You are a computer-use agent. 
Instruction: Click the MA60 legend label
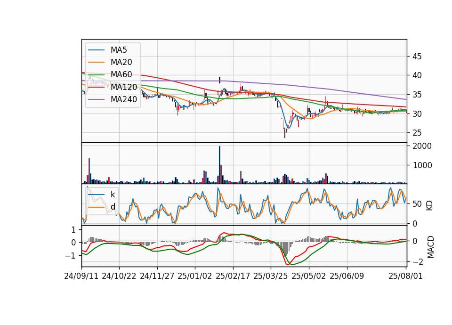pyautogui.click(x=121, y=75)
